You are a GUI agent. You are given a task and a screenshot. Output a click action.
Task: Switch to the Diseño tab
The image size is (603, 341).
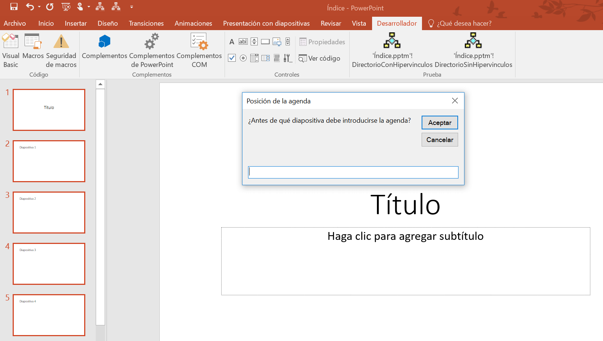click(108, 23)
